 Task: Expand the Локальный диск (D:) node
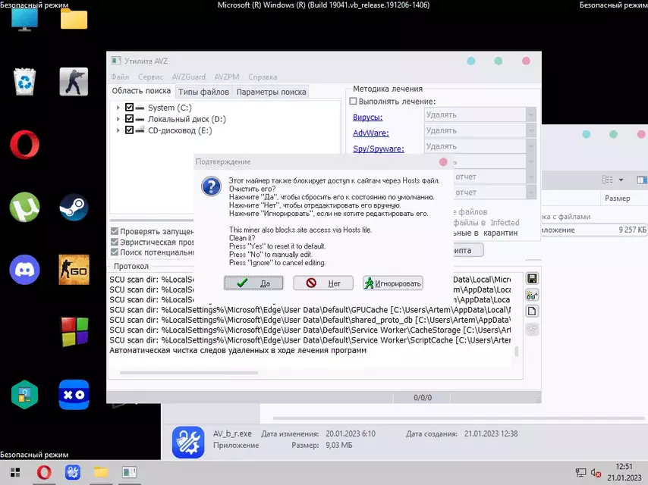[x=118, y=119]
